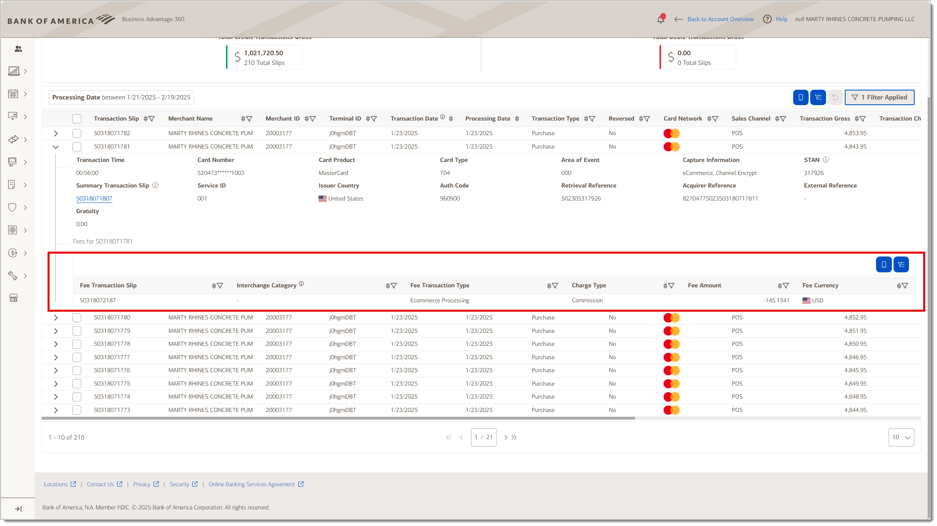
Task: Open the users sidebar icon
Action: coord(18,49)
